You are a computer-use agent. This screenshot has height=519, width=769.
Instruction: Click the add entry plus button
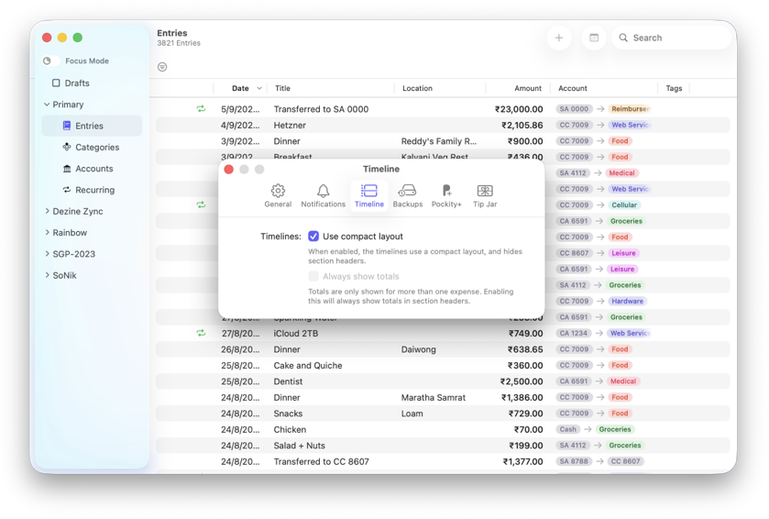pyautogui.click(x=558, y=38)
